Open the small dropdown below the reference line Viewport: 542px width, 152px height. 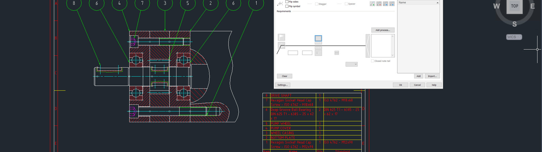352,64
